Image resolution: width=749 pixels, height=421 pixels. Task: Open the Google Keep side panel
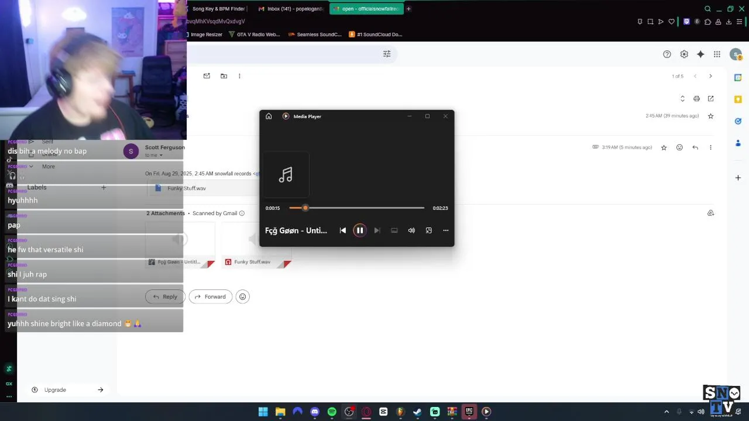click(x=738, y=99)
